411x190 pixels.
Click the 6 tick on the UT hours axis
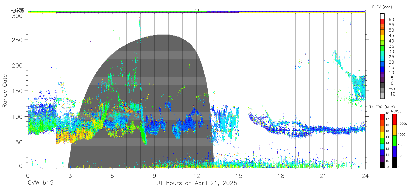112,176
